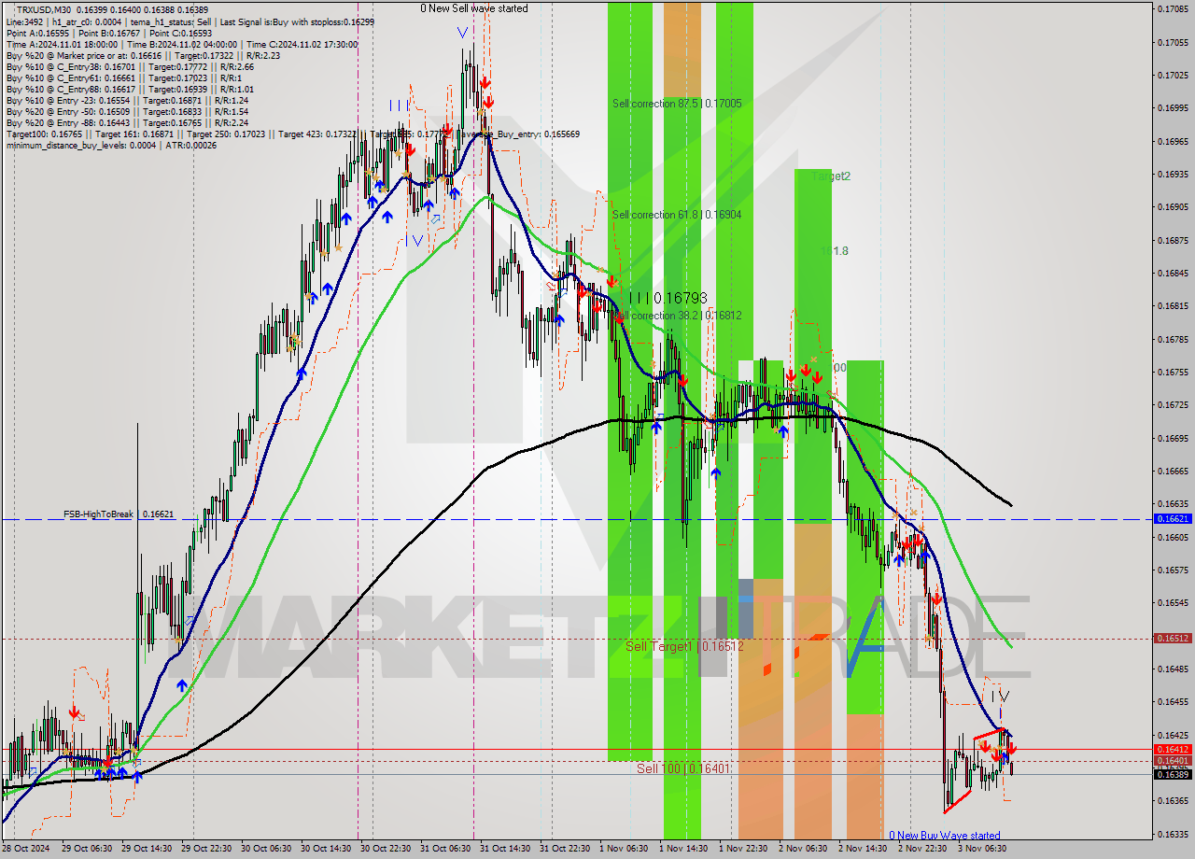Click 'Sell correction 61.8 | 0.16904' label
Screen dimensions: 1195x859
[x=677, y=215]
